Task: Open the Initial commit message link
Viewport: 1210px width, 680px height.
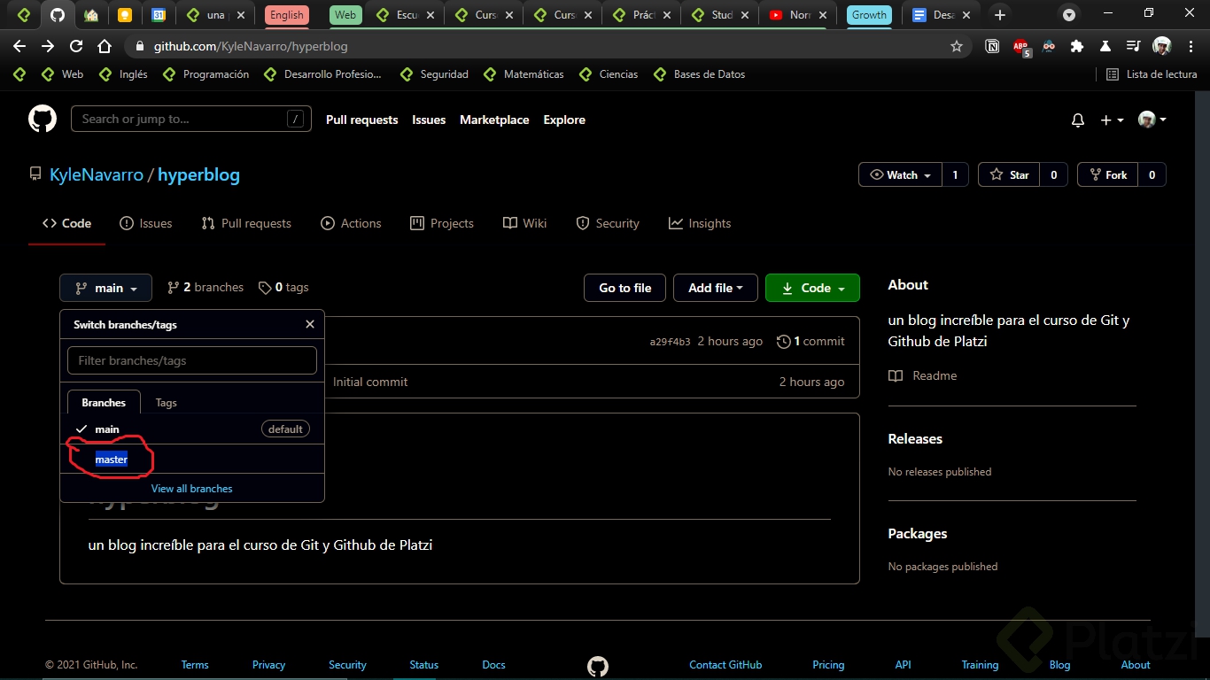Action: [370, 382]
